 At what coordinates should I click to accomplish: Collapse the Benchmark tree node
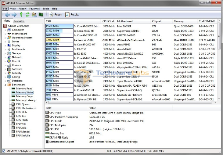click(5, 85)
